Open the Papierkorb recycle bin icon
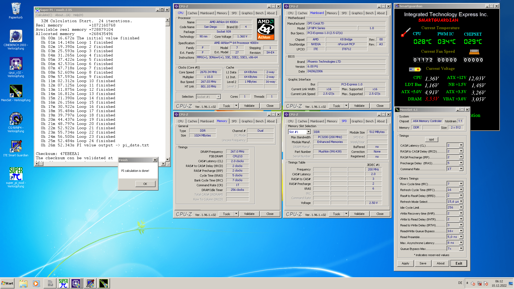The image size is (514, 289). 16,9
